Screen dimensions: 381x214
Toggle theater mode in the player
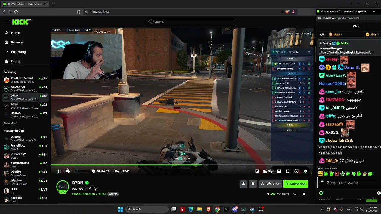pyautogui.click(x=279, y=171)
